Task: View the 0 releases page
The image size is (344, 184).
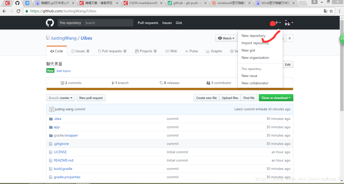Action: pos(170,83)
